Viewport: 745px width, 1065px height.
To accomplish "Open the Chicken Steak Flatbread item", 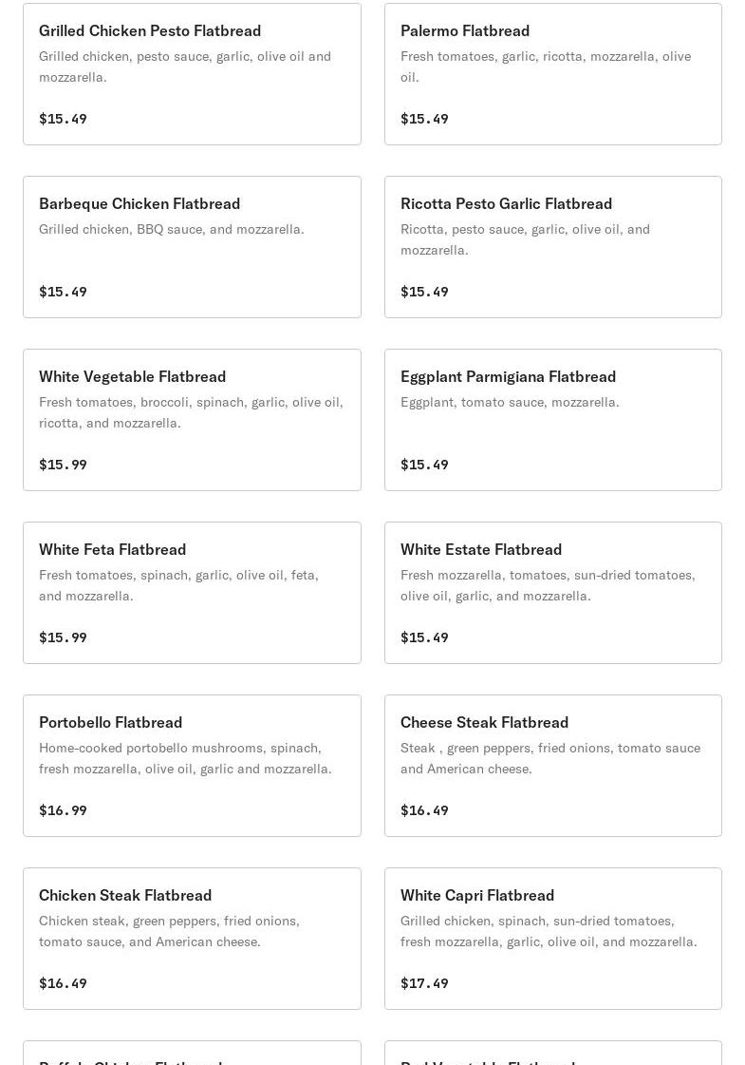I will tap(192, 939).
